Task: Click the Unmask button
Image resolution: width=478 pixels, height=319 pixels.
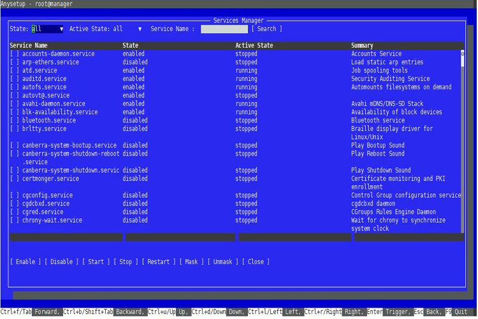Action: (223, 262)
